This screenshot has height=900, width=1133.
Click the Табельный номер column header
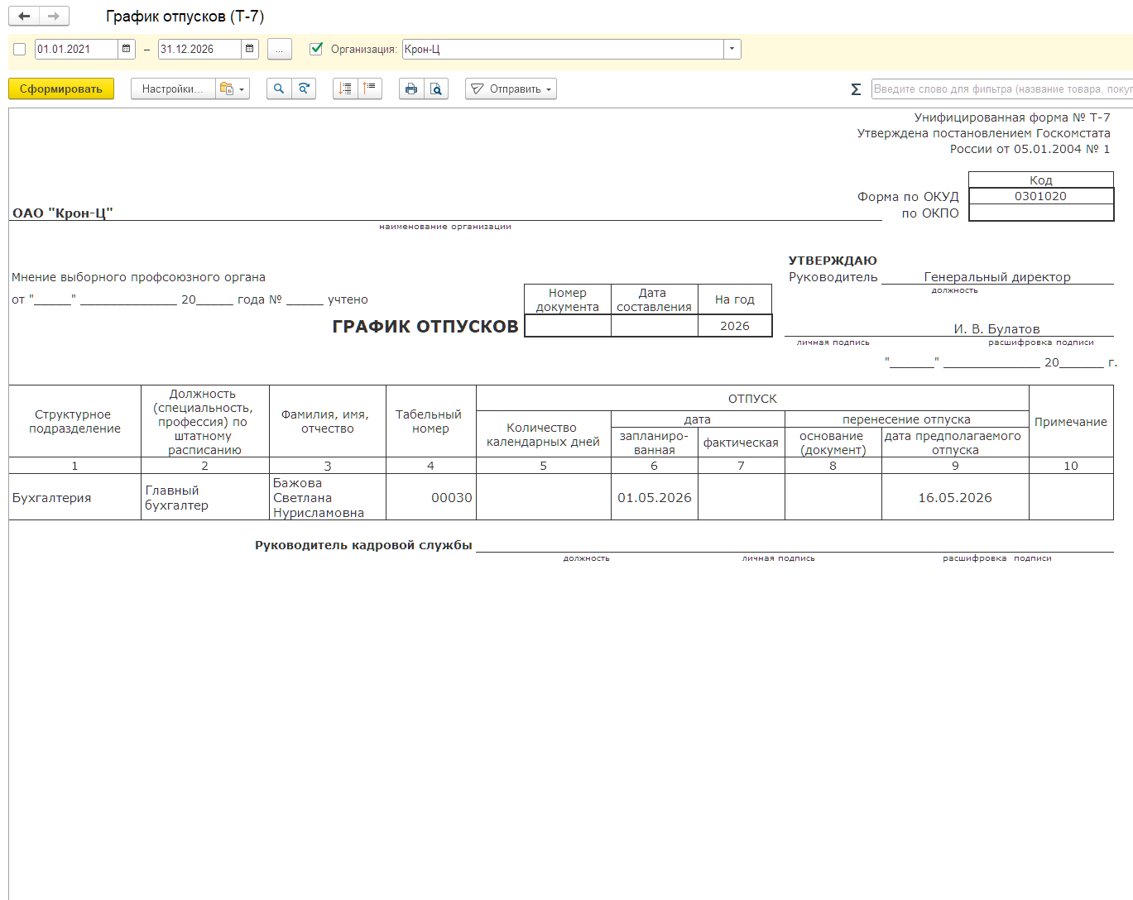[430, 421]
